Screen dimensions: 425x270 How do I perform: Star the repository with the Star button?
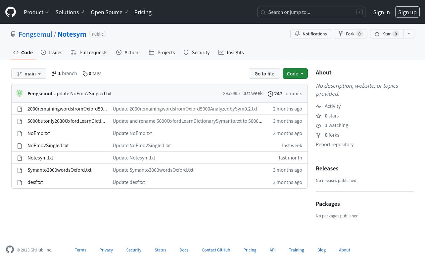(x=387, y=34)
